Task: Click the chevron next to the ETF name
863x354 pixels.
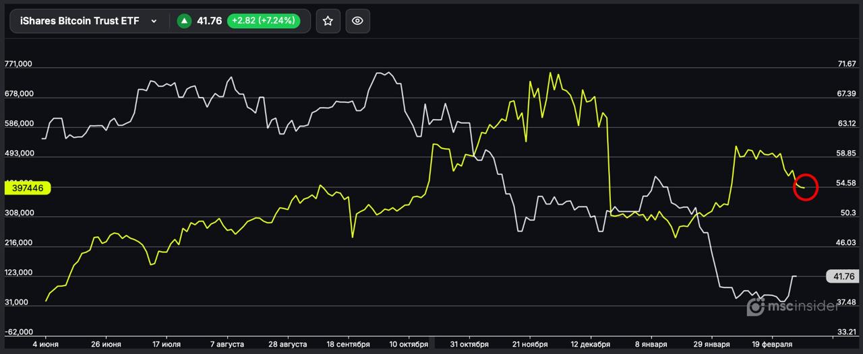Action: [x=154, y=22]
